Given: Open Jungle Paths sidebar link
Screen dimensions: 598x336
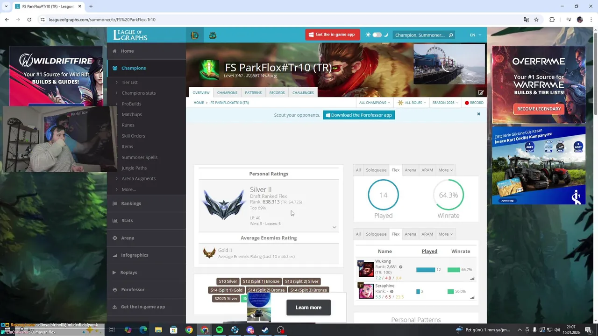Looking at the screenshot, I should point(134,168).
